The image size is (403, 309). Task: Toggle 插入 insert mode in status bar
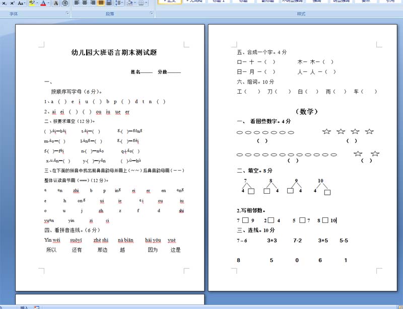click(x=24, y=307)
